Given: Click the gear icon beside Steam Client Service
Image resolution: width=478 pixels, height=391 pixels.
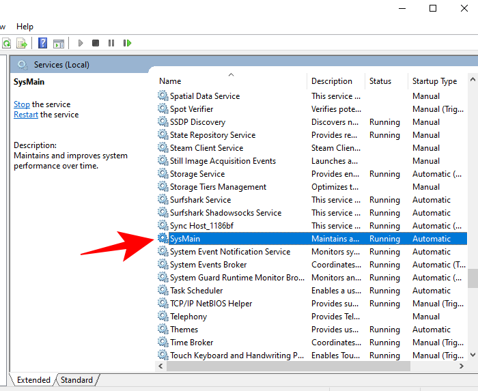Looking at the screenshot, I should tap(163, 147).
